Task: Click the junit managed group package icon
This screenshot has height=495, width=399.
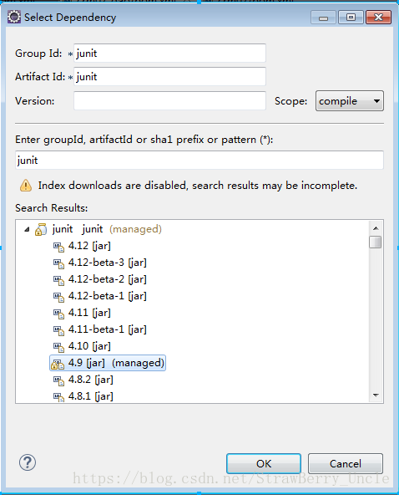Action: click(x=41, y=229)
